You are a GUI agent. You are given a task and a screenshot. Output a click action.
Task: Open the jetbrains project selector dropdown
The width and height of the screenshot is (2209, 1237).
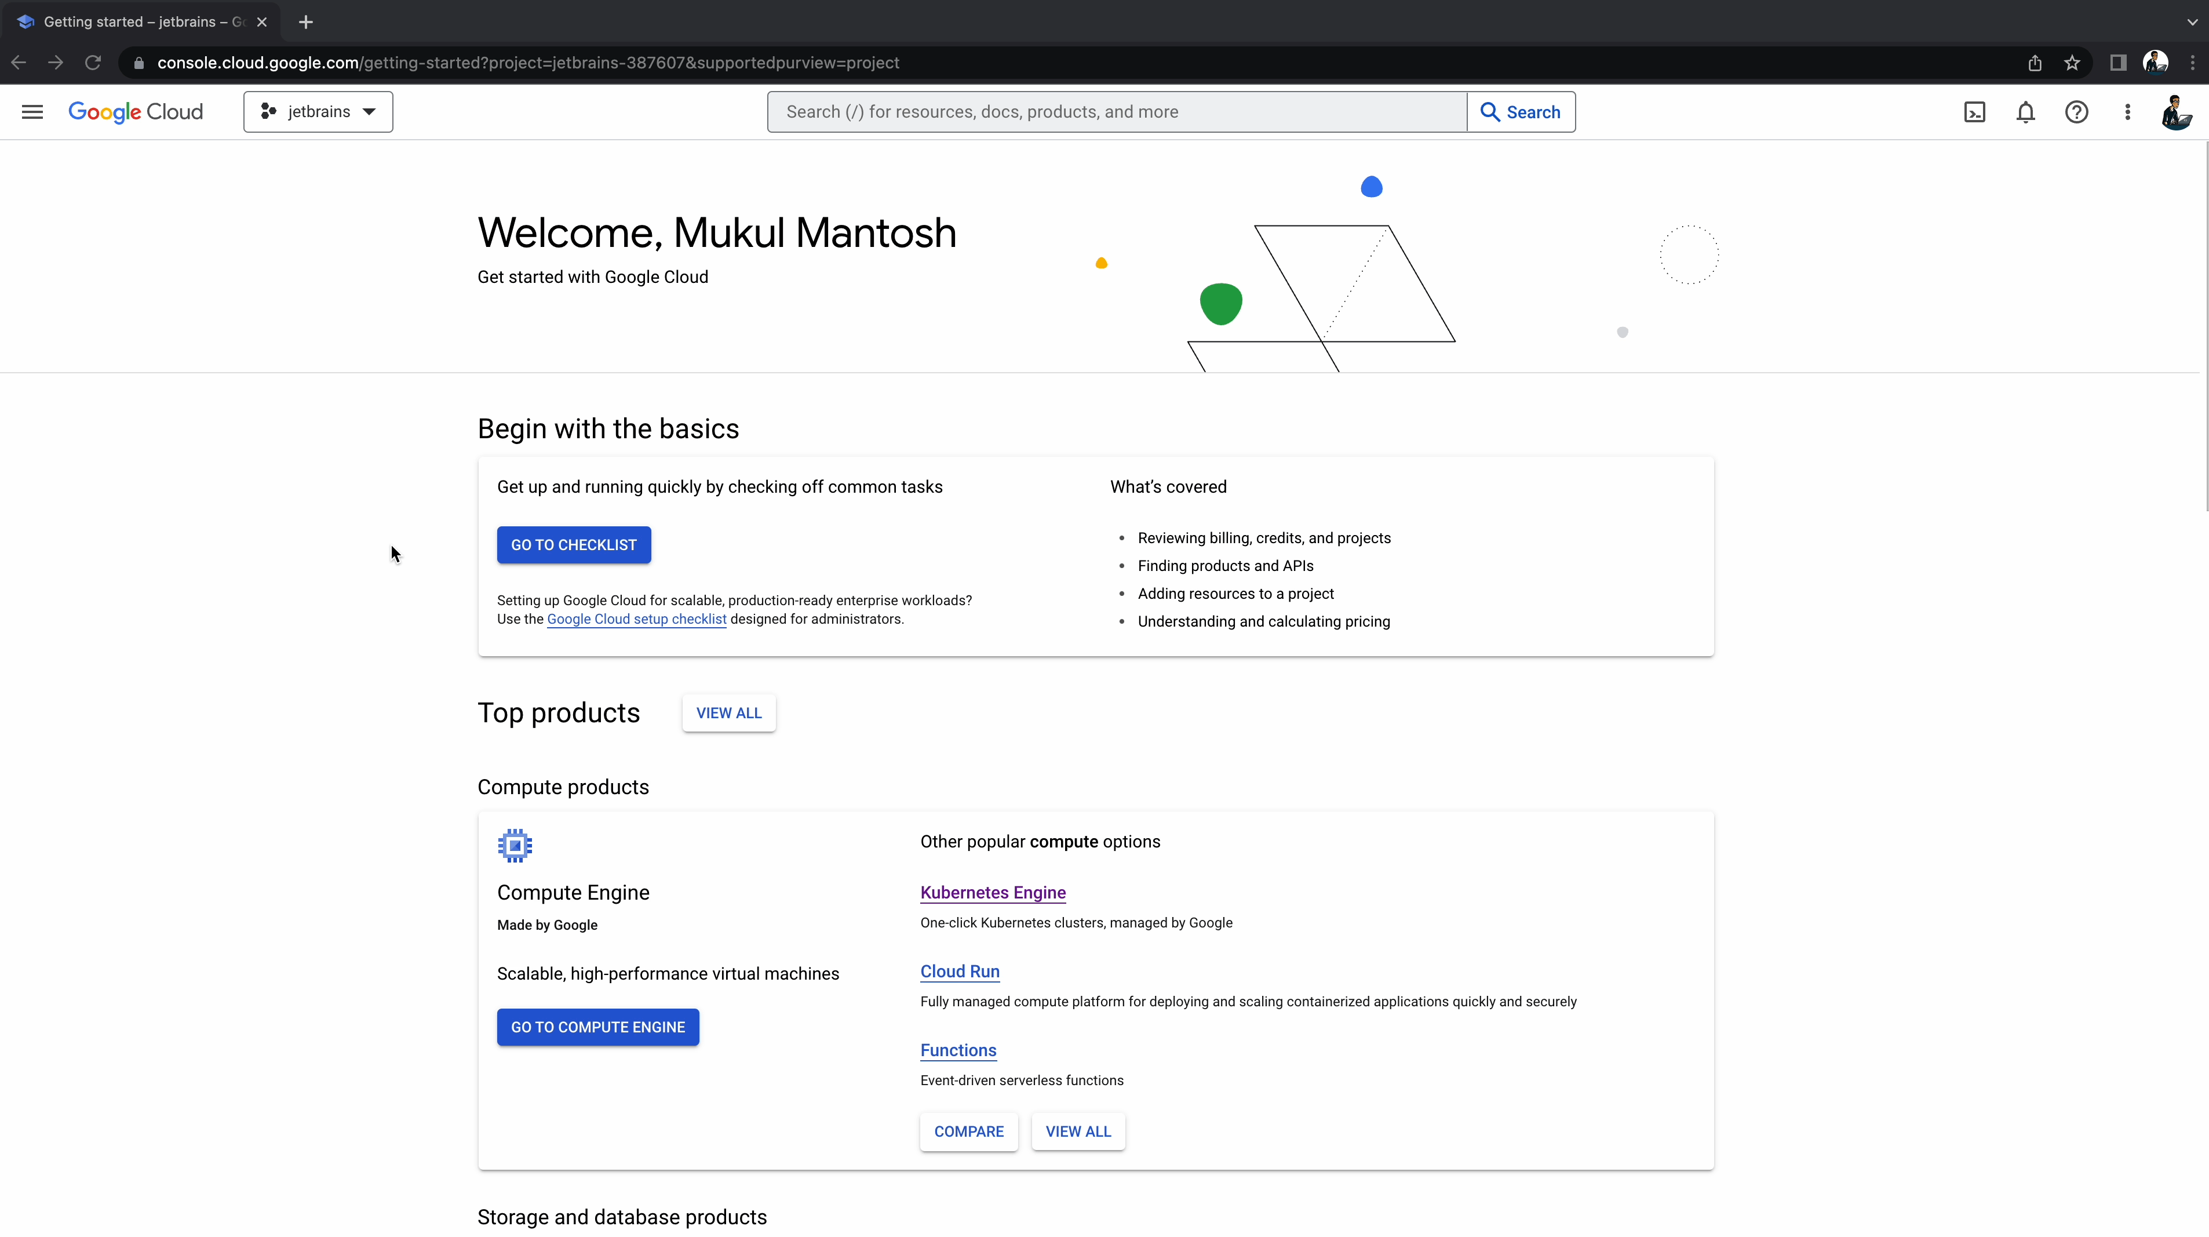pyautogui.click(x=318, y=112)
